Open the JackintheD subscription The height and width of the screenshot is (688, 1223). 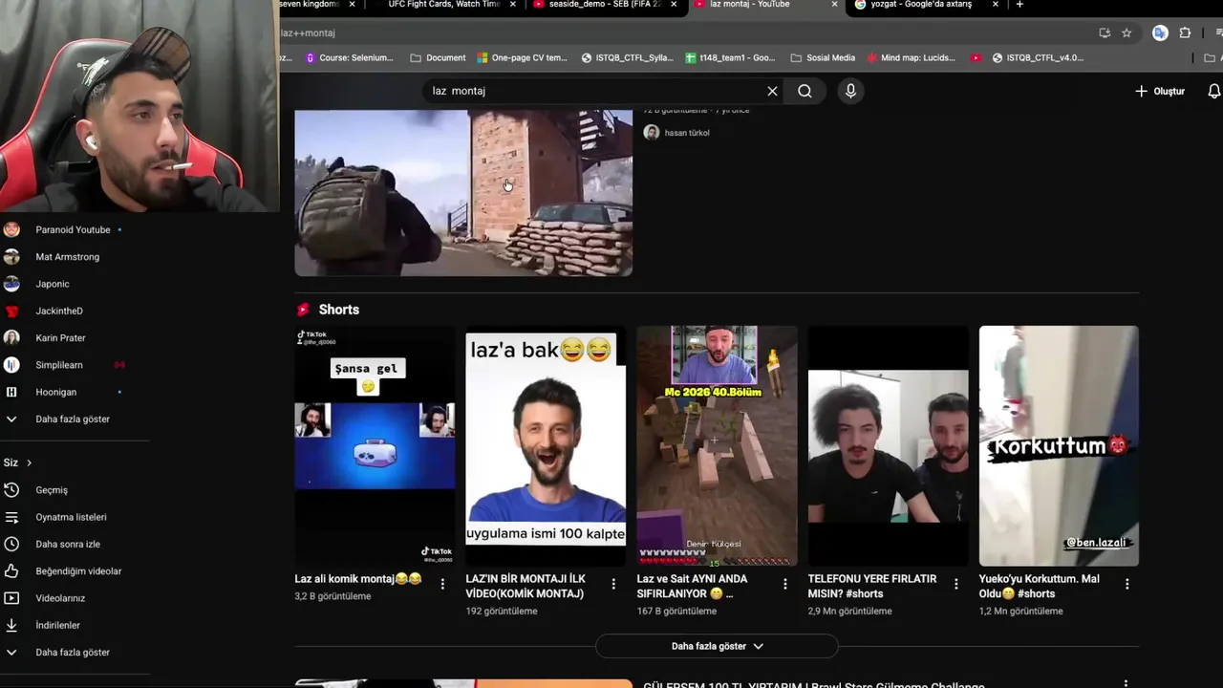[x=59, y=311]
